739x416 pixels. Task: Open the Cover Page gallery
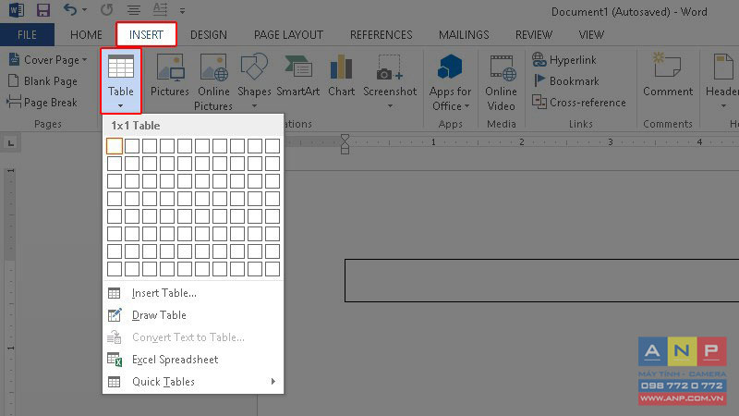click(48, 60)
